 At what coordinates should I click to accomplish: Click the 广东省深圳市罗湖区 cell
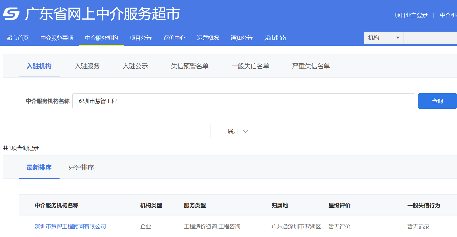(296, 227)
